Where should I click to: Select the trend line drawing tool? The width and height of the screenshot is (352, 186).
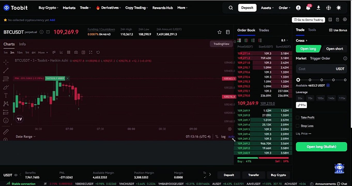tap(6, 71)
